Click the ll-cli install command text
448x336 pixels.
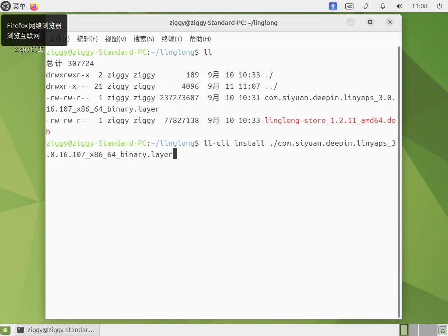(234, 143)
